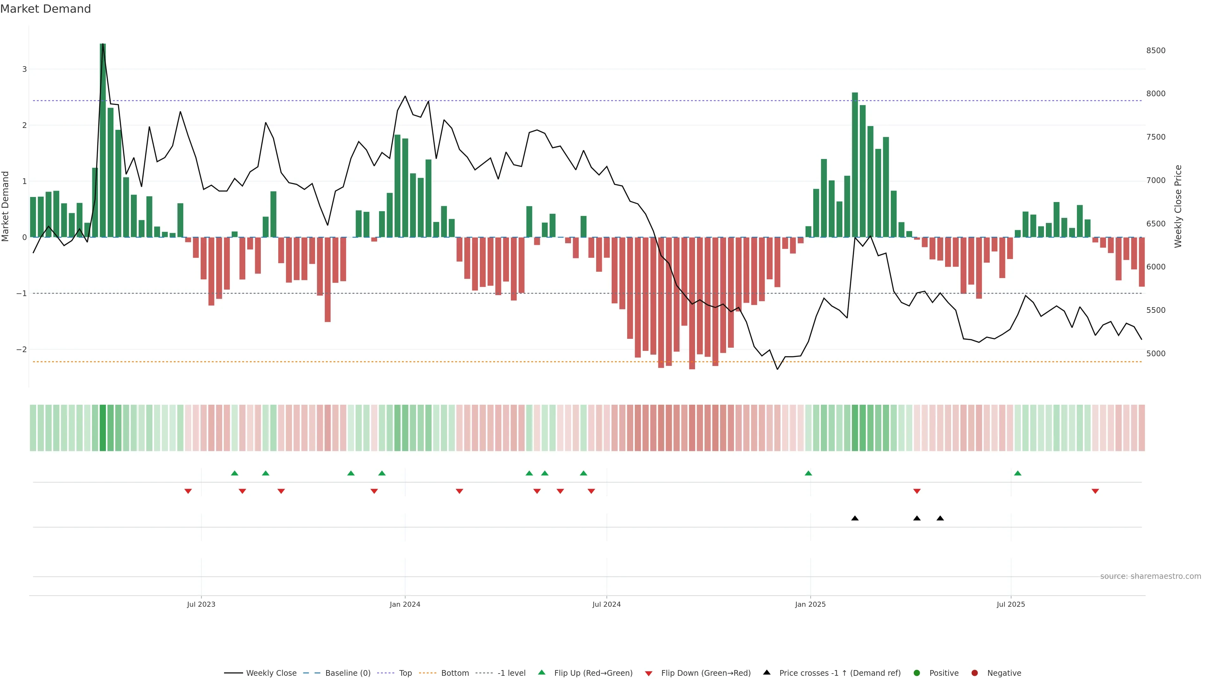Click the Market Demand chart title

(45, 9)
